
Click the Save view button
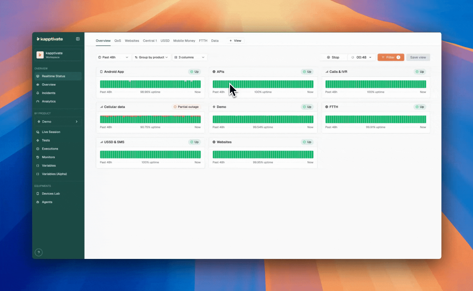418,57
